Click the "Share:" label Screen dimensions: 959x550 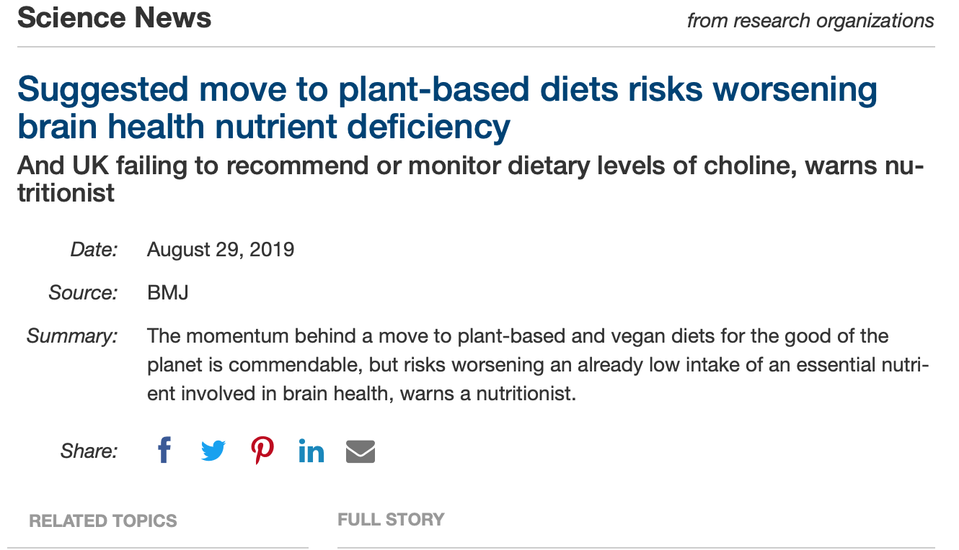click(89, 451)
